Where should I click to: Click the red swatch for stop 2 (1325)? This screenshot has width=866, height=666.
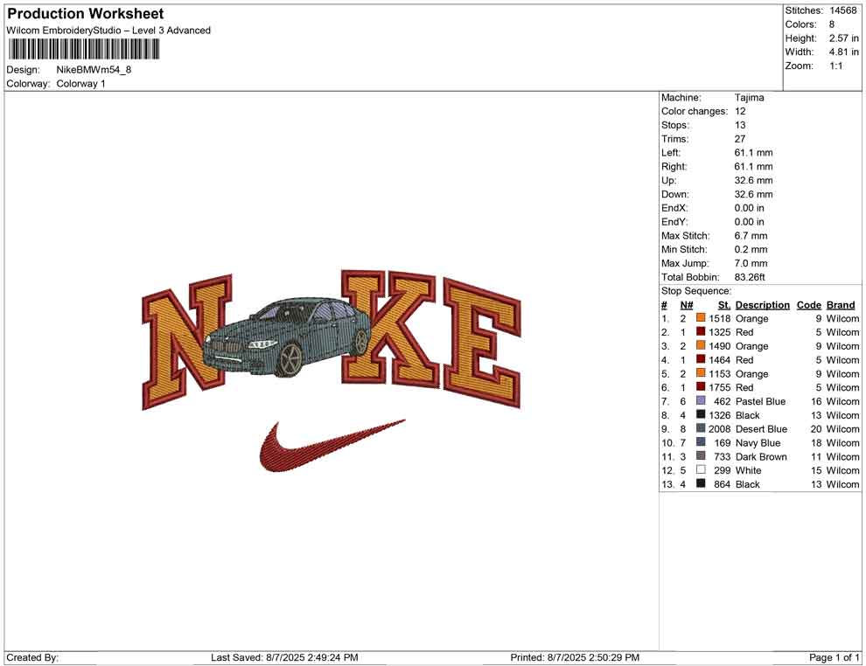701,331
